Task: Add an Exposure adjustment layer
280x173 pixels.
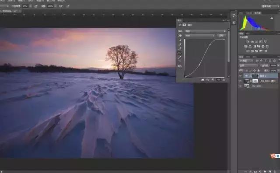Action: point(261,41)
